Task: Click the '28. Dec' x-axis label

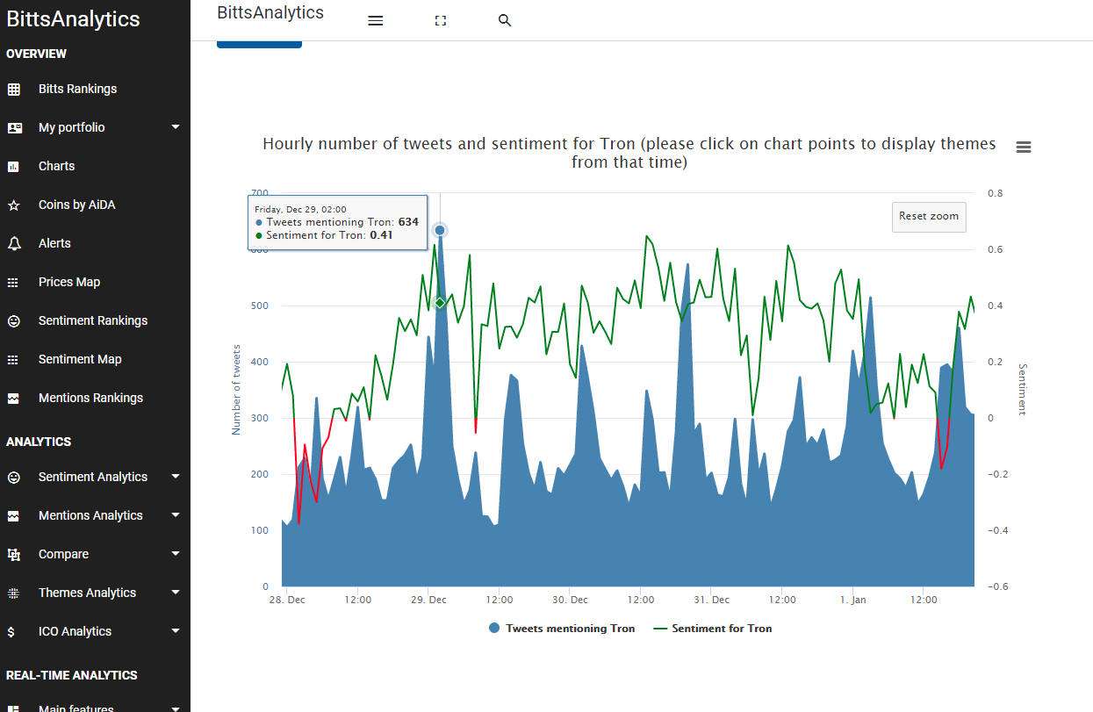Action: click(288, 601)
